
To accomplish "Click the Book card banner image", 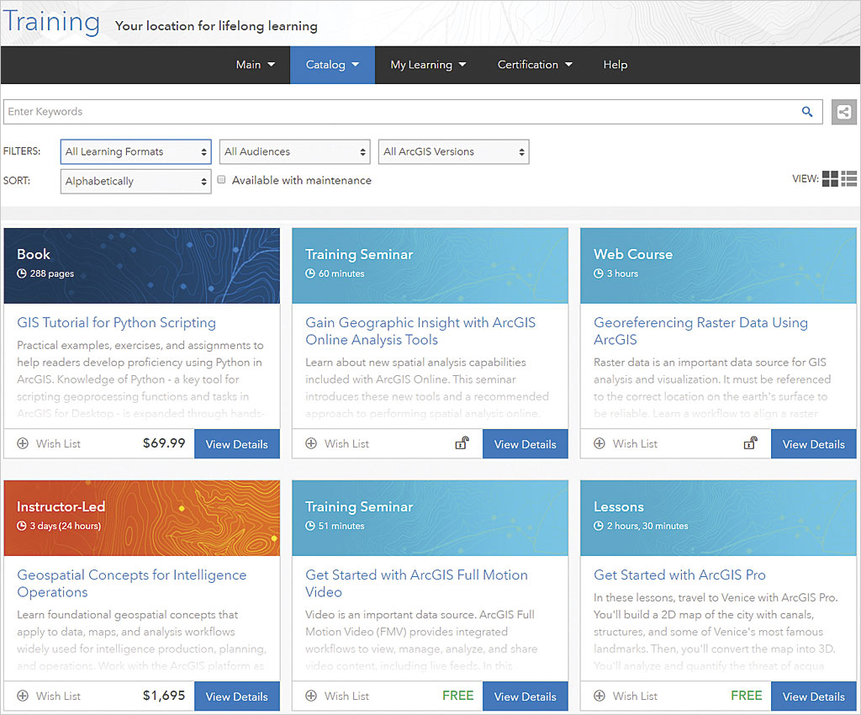I will pos(141,266).
